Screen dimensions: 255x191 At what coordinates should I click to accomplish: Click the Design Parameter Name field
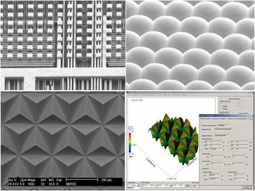[x=223, y=126]
